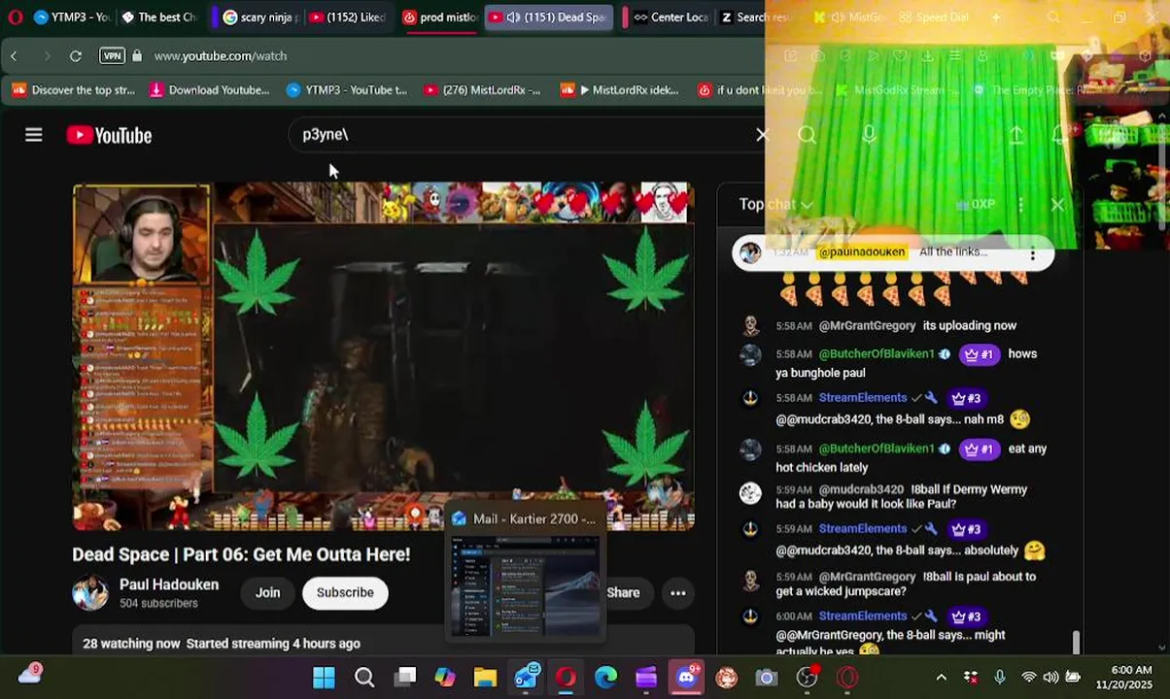Switch to the (1152) Liked tab
This screenshot has height=699, width=1170.
[349, 17]
